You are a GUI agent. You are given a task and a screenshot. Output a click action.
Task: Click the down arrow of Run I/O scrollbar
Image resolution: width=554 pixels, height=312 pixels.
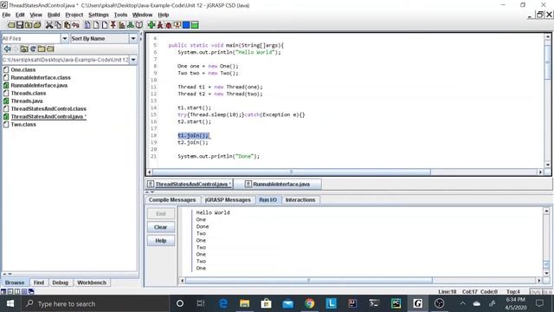546,273
